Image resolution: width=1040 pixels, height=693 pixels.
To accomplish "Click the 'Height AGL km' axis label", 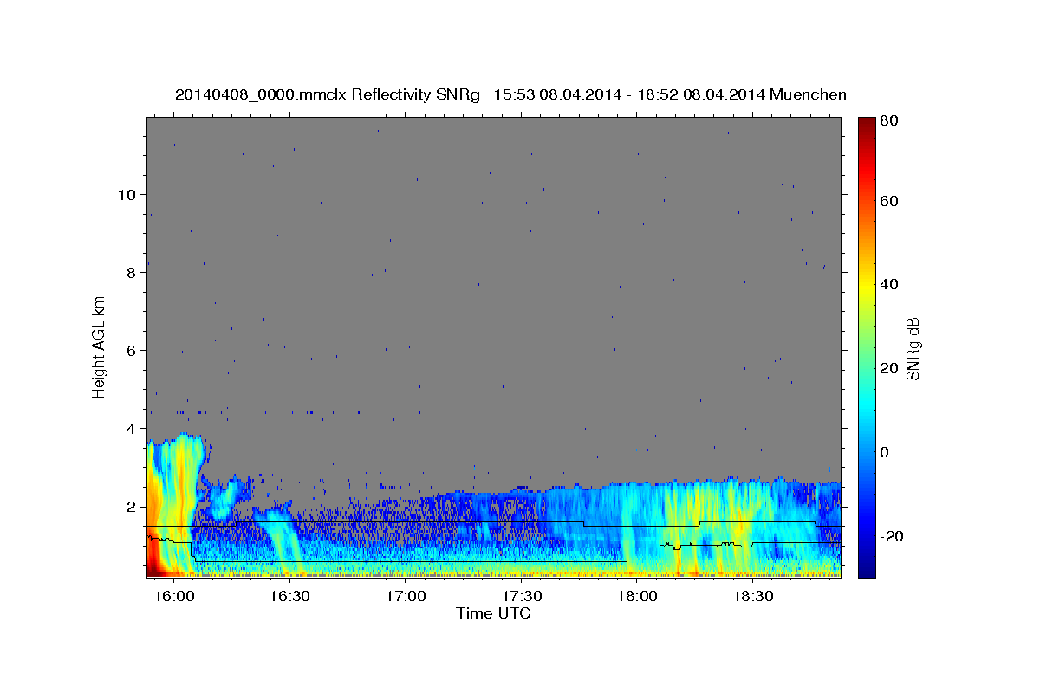I will tap(99, 346).
